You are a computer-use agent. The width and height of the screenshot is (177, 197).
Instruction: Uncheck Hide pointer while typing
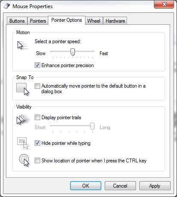[37, 143]
